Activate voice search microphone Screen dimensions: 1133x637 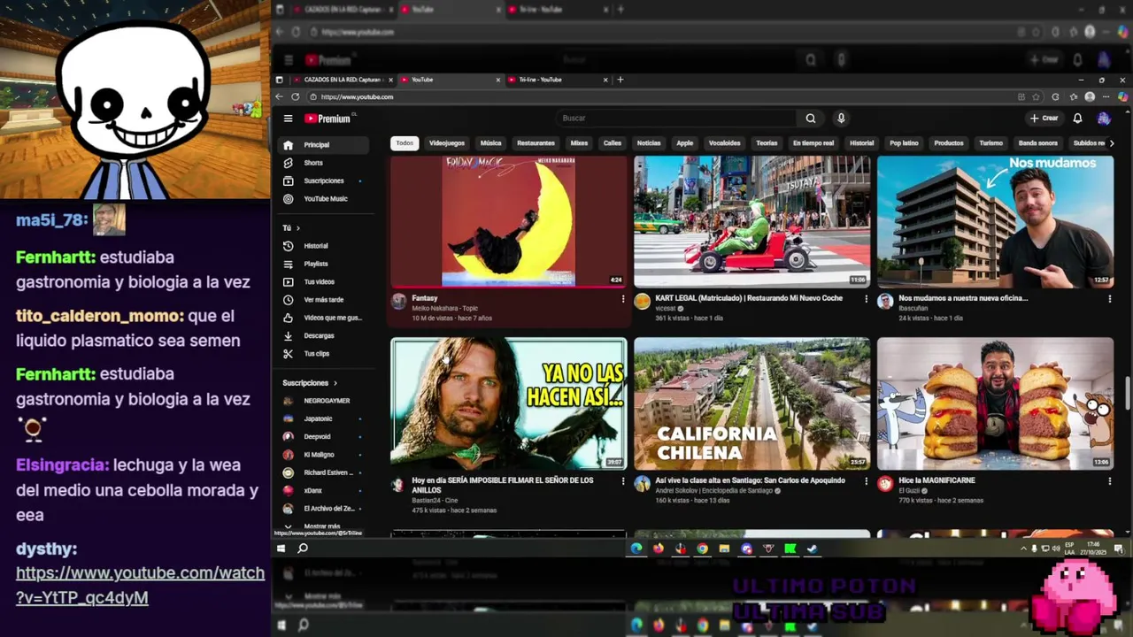pos(841,118)
